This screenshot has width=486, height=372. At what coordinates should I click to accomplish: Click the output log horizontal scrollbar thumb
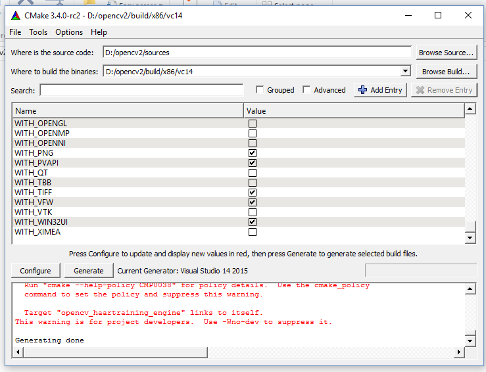click(115, 352)
